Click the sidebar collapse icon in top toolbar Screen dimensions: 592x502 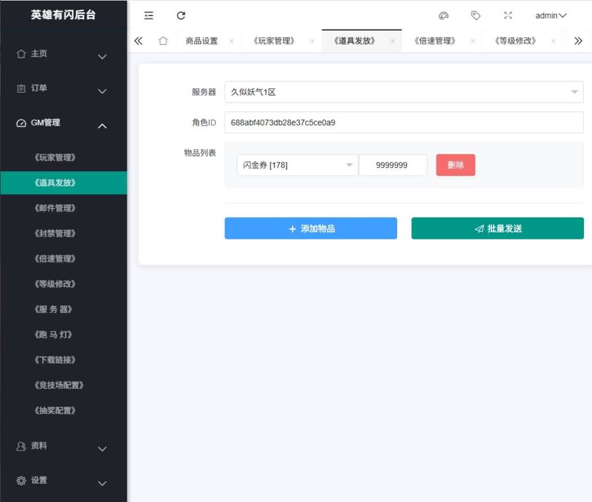pos(149,16)
